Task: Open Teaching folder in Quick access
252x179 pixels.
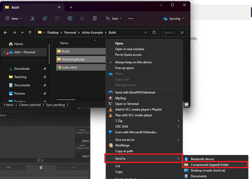Action: point(20,77)
